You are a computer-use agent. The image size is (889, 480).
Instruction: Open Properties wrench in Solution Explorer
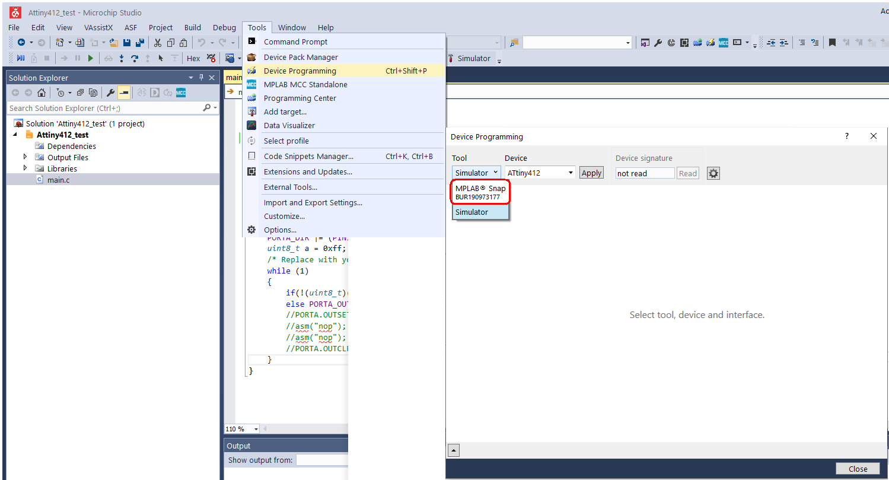pyautogui.click(x=110, y=93)
